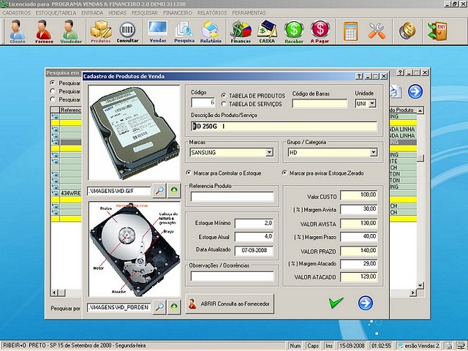468x351 pixels.
Task: Click the Produtos toolbar icon
Action: click(100, 31)
